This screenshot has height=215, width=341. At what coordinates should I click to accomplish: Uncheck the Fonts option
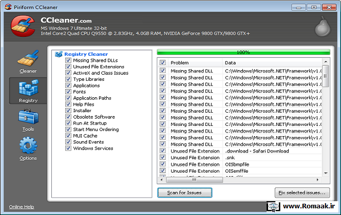point(68,92)
